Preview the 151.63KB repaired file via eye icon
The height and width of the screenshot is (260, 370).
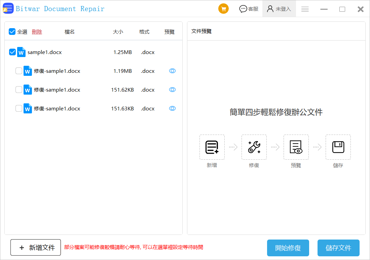172,108
